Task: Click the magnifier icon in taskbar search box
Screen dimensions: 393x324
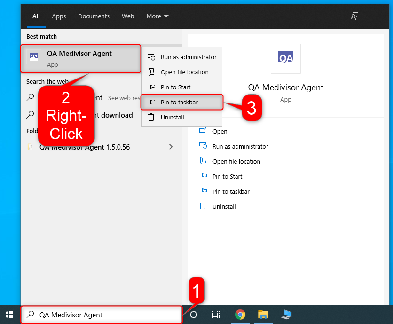Action: (x=30, y=314)
